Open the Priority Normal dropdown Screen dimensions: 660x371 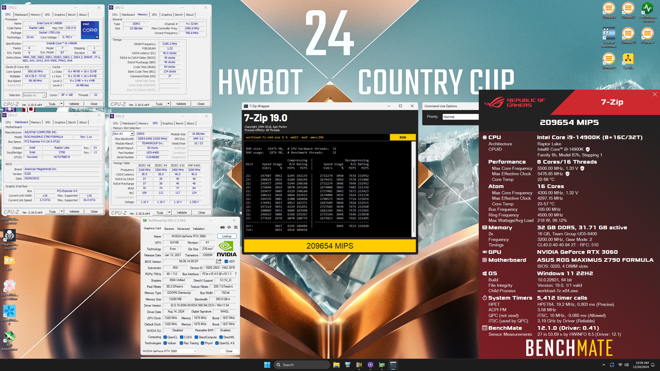pyautogui.click(x=460, y=117)
